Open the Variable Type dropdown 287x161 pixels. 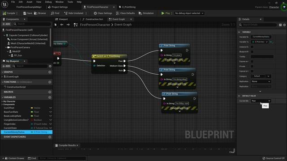pos(260,42)
